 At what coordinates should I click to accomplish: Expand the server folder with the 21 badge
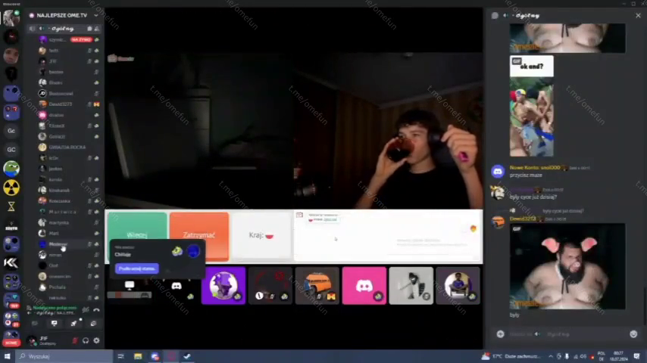click(x=11, y=320)
